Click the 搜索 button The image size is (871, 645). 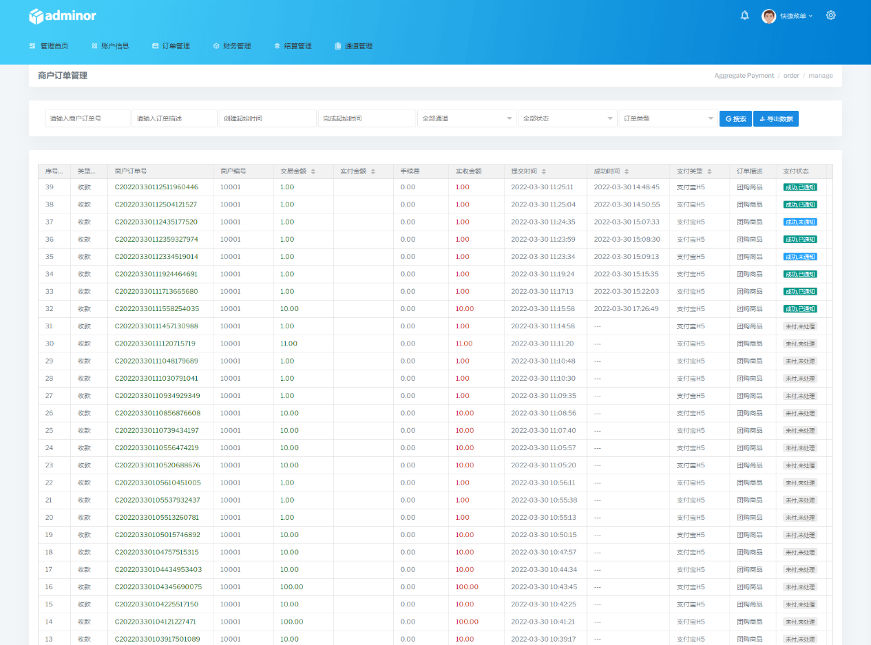(735, 119)
